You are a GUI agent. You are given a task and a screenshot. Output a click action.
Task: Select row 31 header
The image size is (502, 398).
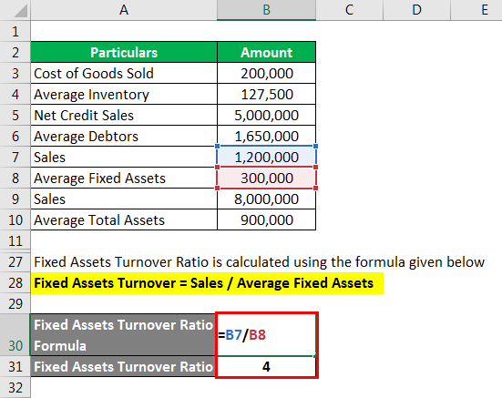(15, 366)
